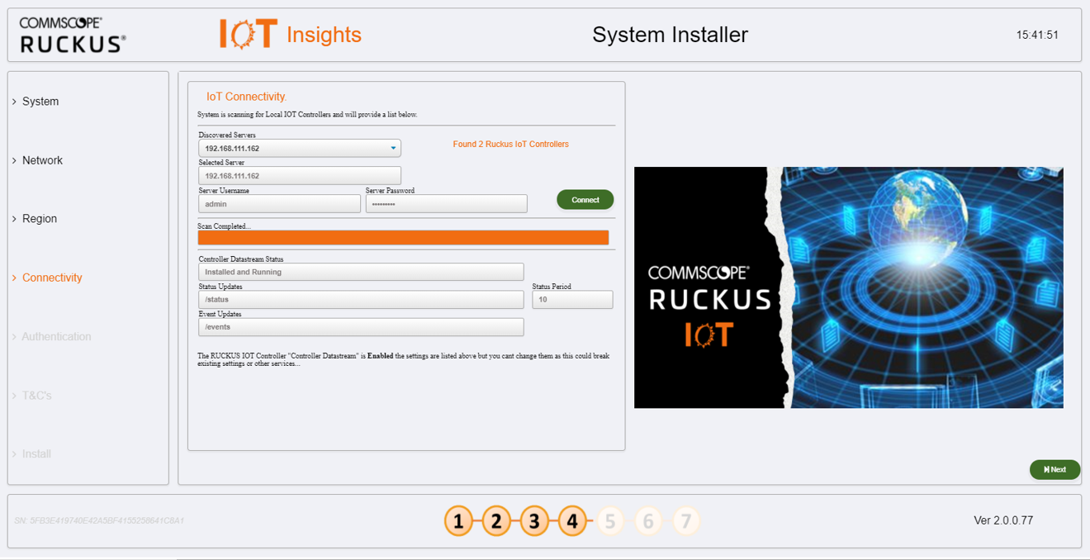1090x560 pixels.
Task: Click the Next button
Action: click(x=1054, y=469)
